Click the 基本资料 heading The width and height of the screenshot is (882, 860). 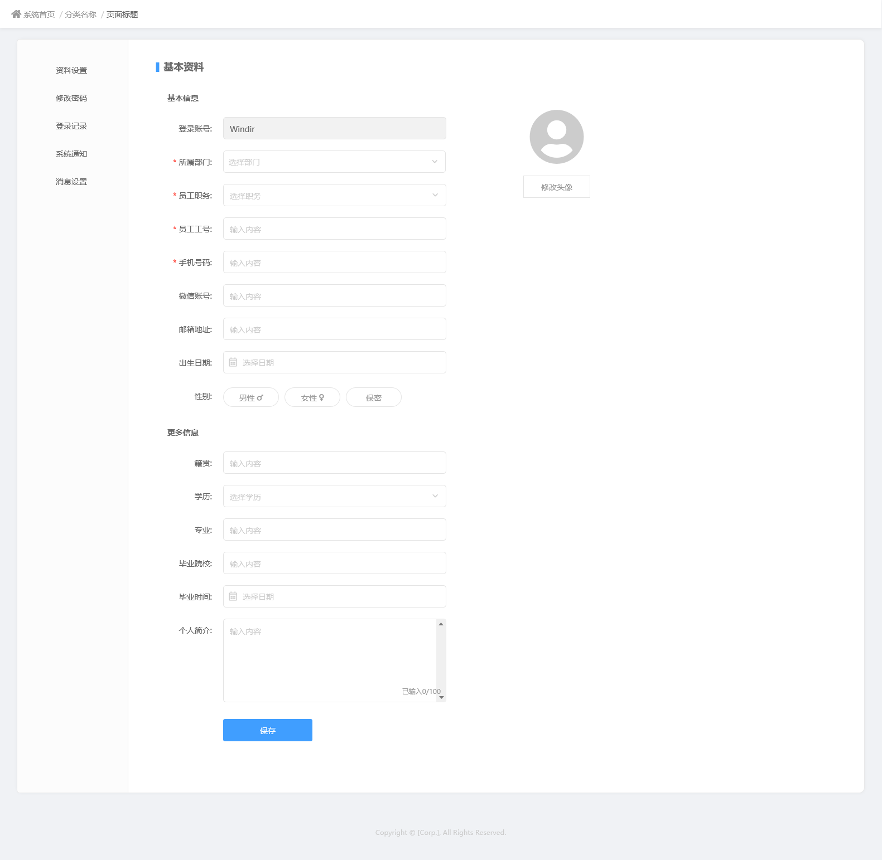point(184,67)
